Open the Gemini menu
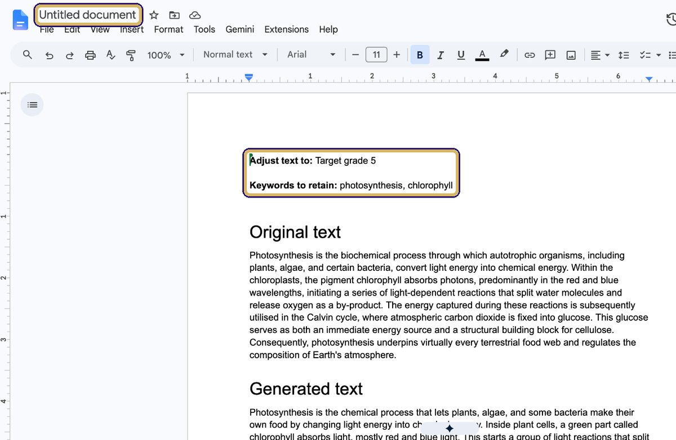The image size is (676, 440). point(240,29)
